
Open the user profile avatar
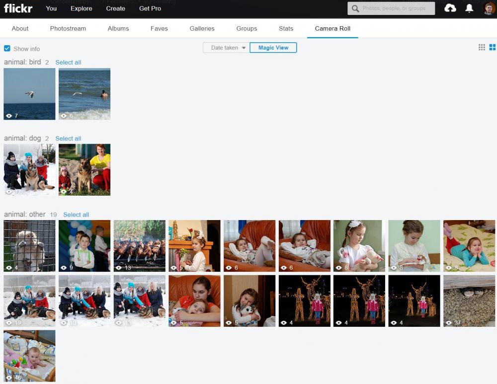(x=489, y=8)
